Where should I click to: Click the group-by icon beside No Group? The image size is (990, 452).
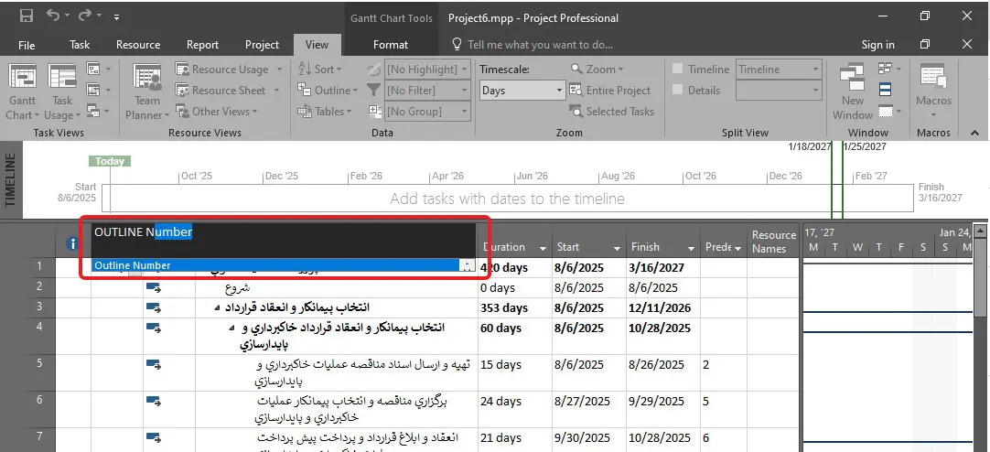(374, 111)
